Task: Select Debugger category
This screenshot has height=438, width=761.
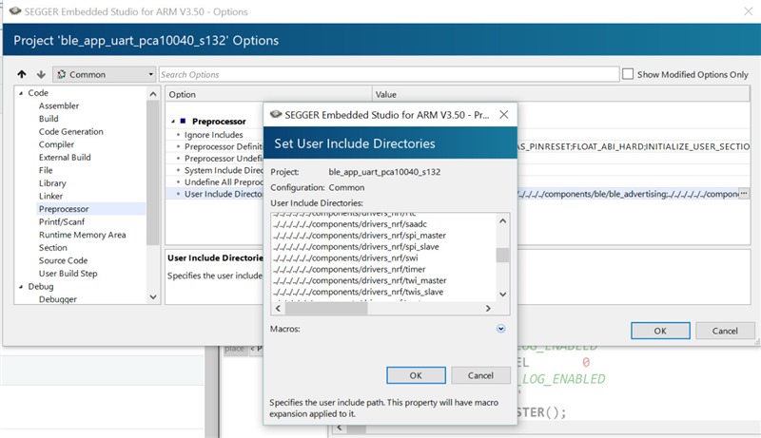Action: (x=58, y=299)
